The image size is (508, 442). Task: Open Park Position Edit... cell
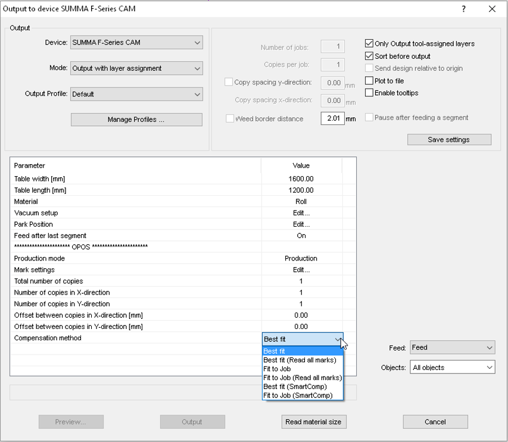coord(301,224)
